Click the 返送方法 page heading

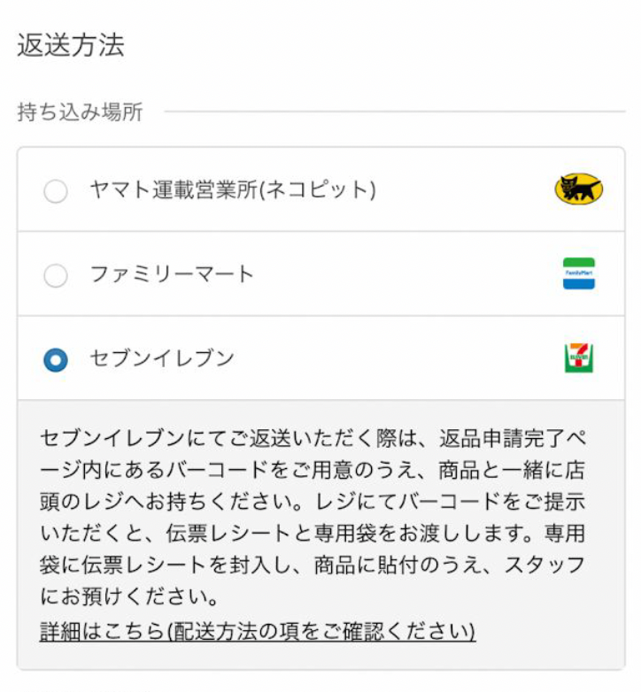pyautogui.click(x=71, y=45)
